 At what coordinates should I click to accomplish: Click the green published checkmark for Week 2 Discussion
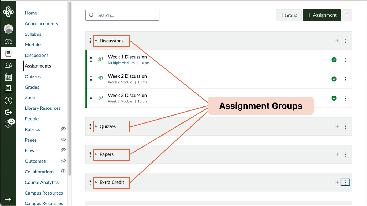(334, 79)
